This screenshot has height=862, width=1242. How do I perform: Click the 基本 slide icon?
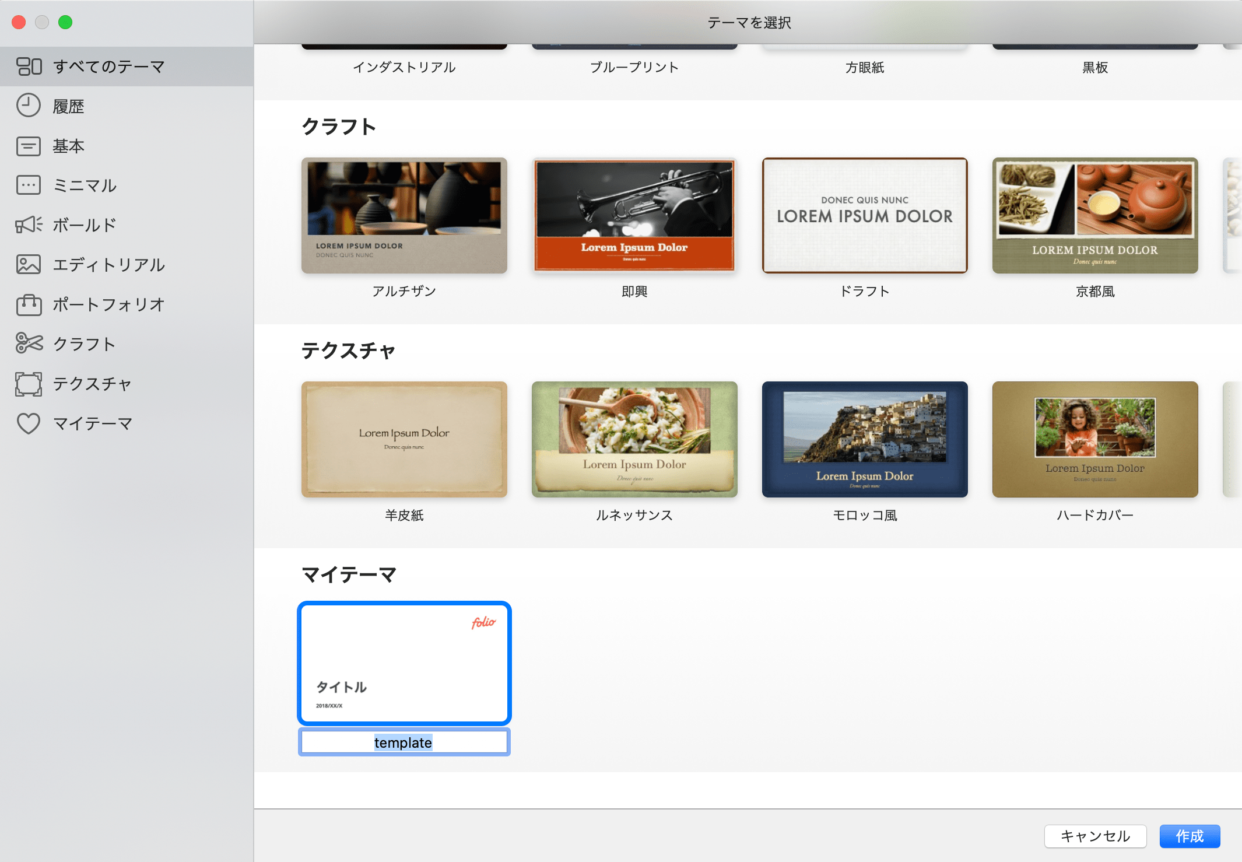click(29, 146)
